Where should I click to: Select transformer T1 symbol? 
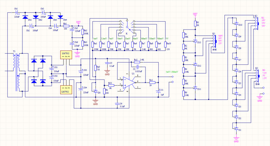16,72
